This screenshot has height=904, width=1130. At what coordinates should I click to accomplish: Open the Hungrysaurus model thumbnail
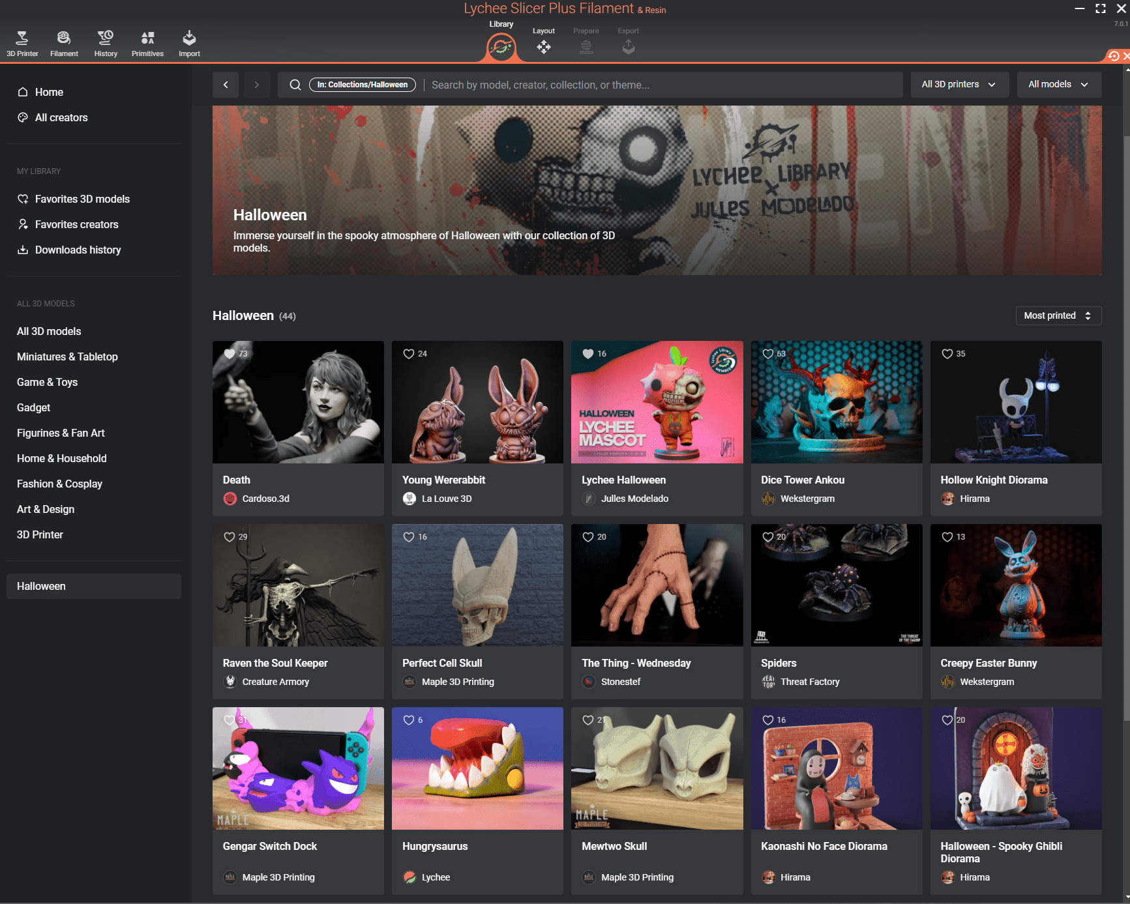[x=477, y=768]
